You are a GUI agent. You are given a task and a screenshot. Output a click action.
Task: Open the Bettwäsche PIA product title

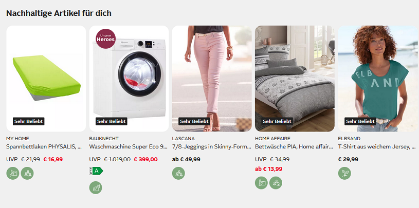294,146
